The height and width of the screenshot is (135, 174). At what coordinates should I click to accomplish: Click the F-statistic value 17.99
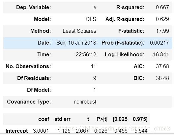pyautogui.click(x=162, y=31)
